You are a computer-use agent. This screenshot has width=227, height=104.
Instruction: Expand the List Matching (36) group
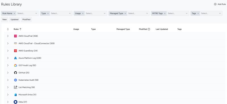[x=8, y=87]
